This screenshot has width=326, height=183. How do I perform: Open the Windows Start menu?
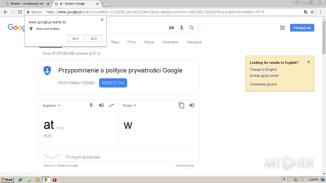7,180
